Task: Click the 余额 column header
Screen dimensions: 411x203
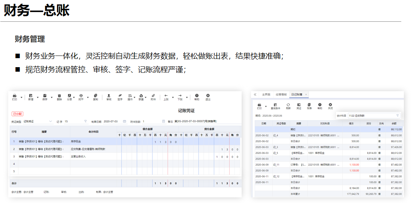Action: [394, 123]
